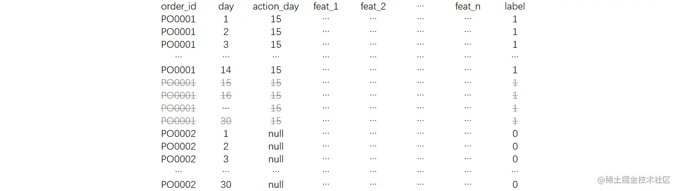
Task: Click label 1 in the first row
Action: point(515,19)
